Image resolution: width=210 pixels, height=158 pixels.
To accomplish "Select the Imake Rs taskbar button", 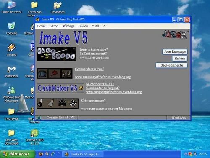I will tap(83, 154).
